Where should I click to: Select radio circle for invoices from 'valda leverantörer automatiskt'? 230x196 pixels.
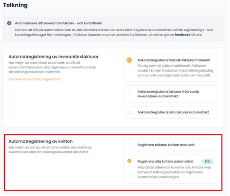pyautogui.click(x=129, y=92)
